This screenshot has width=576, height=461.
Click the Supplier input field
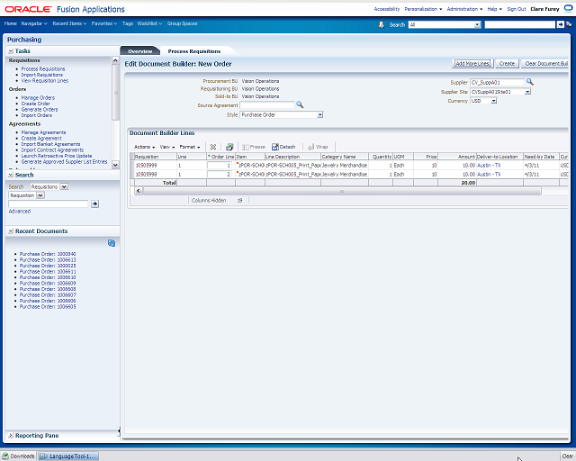[497, 82]
